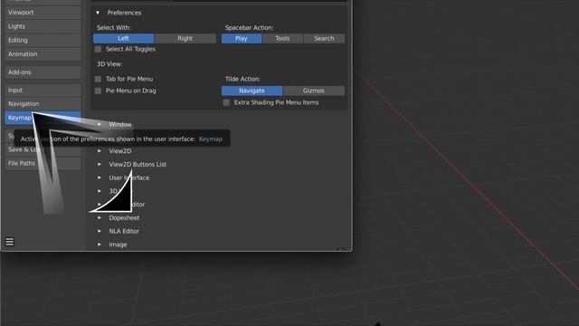Screen dimensions: 579x326
Task: Enable Tab for Pie Menu checkbox
Action: point(98,79)
